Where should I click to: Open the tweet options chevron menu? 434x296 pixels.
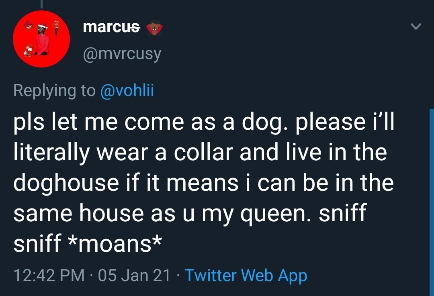tap(416, 27)
